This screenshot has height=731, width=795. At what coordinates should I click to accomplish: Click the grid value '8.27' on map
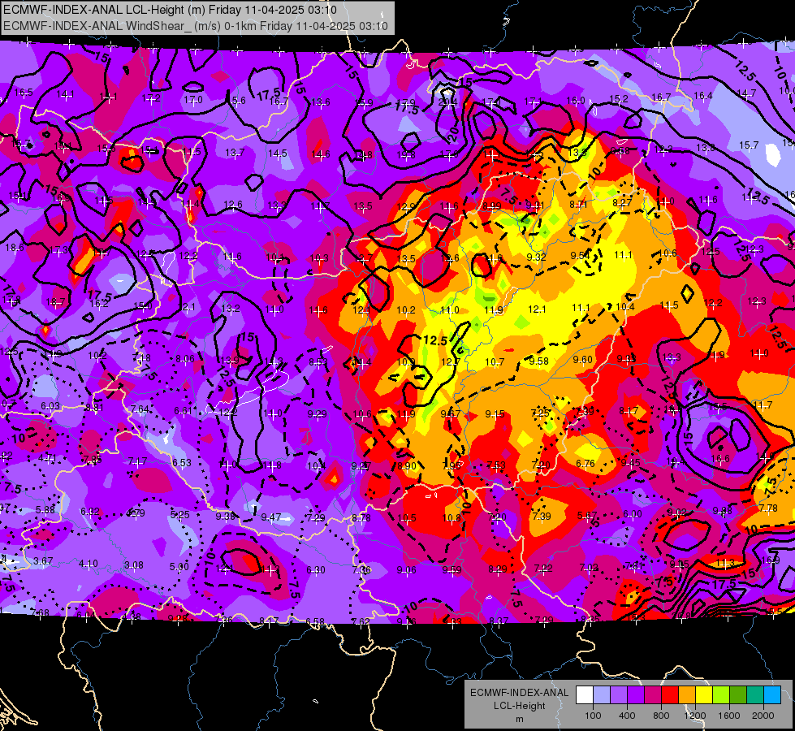click(622, 203)
